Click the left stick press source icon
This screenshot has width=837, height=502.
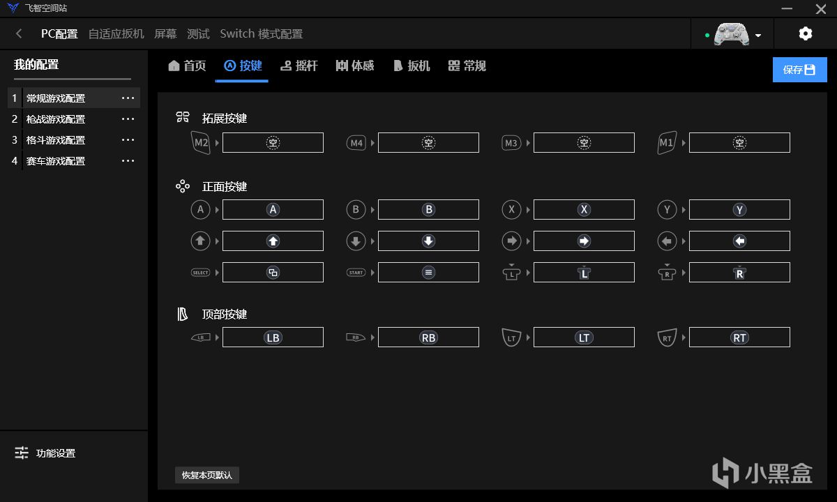pyautogui.click(x=512, y=273)
